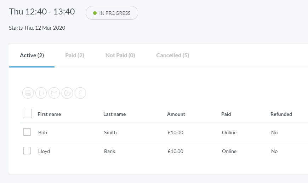This screenshot has width=308, height=183.
Task: Click the Paid column header
Action: click(x=226, y=114)
